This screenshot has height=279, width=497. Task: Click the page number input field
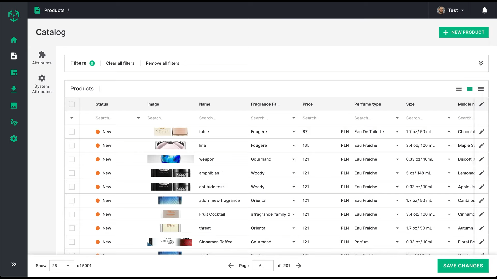click(x=262, y=266)
